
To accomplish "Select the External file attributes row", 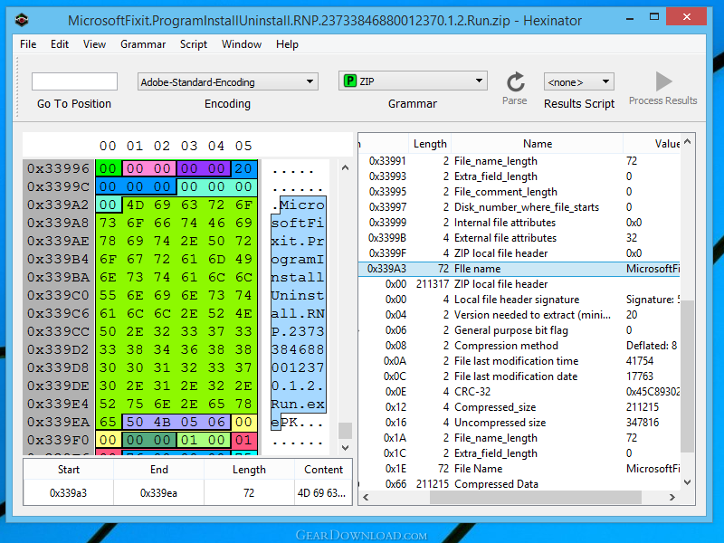I will point(519,238).
